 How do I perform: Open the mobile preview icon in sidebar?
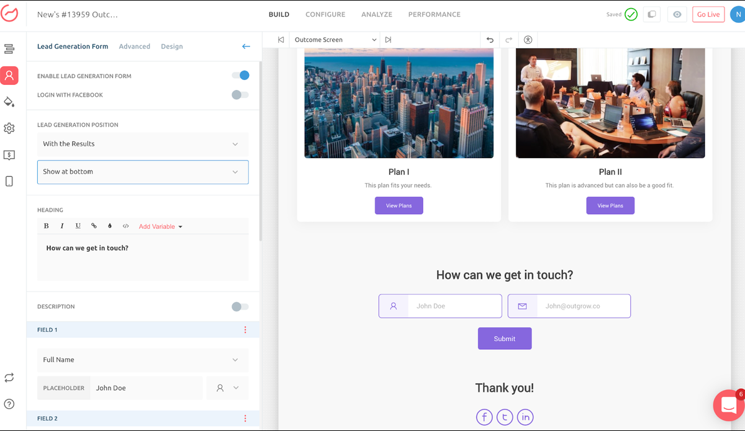9,181
